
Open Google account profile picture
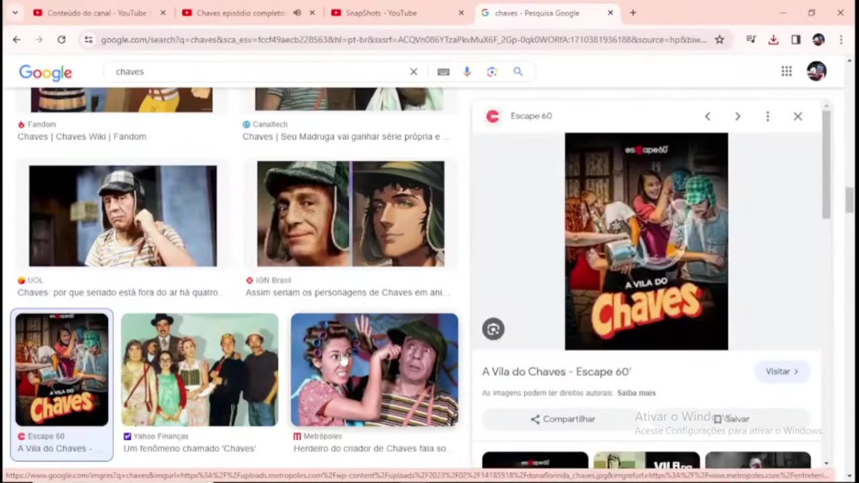[816, 71]
